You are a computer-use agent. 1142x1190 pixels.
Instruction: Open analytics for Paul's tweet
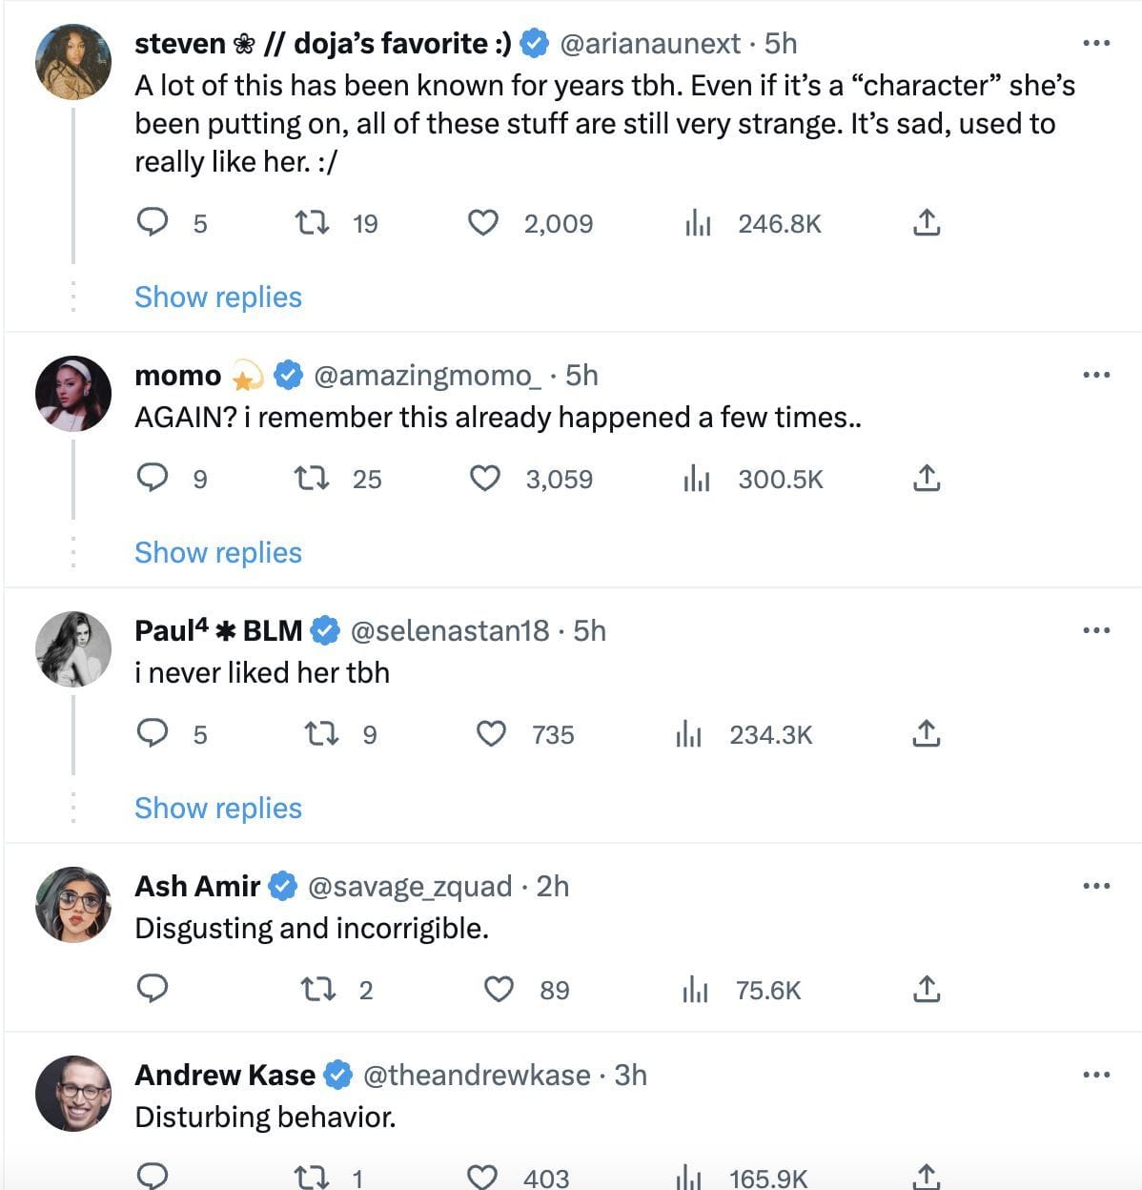(x=688, y=734)
